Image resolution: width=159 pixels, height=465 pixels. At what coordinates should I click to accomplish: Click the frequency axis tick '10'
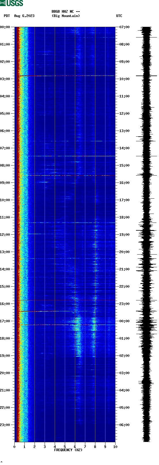[x=115, y=447]
